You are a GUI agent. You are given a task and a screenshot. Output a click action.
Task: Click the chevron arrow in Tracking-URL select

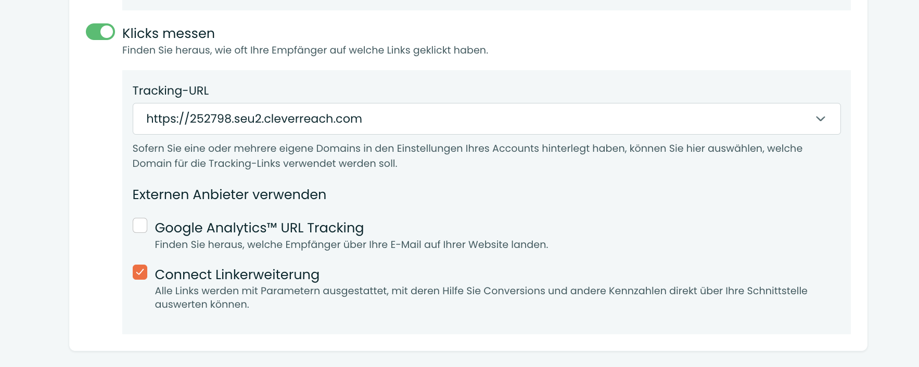[x=820, y=119]
